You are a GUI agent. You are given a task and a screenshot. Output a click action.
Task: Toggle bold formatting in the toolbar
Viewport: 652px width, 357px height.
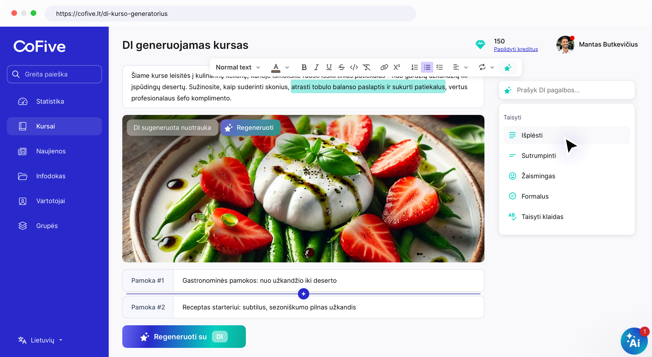[304, 67]
